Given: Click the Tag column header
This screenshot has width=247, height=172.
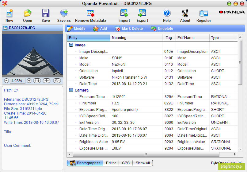Looking at the screenshot, I should [x=169, y=38].
